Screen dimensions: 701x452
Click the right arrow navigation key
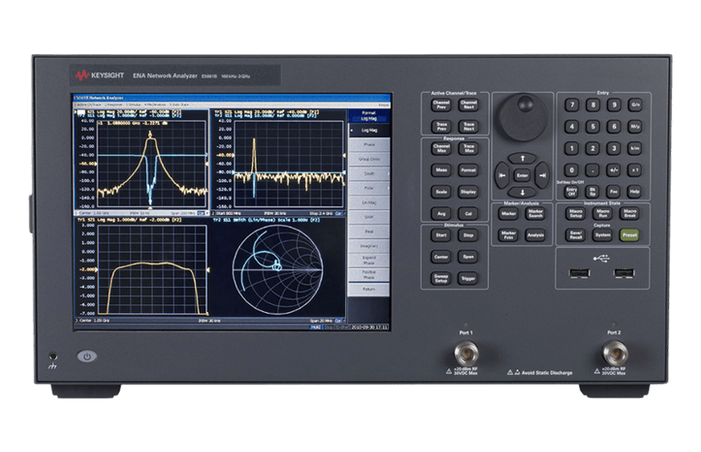point(543,175)
